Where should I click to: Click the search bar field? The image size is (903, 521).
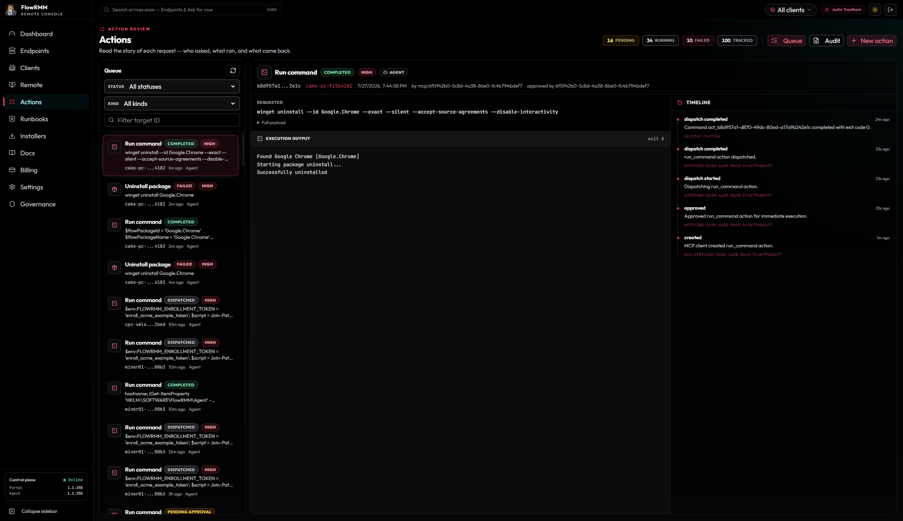point(190,10)
